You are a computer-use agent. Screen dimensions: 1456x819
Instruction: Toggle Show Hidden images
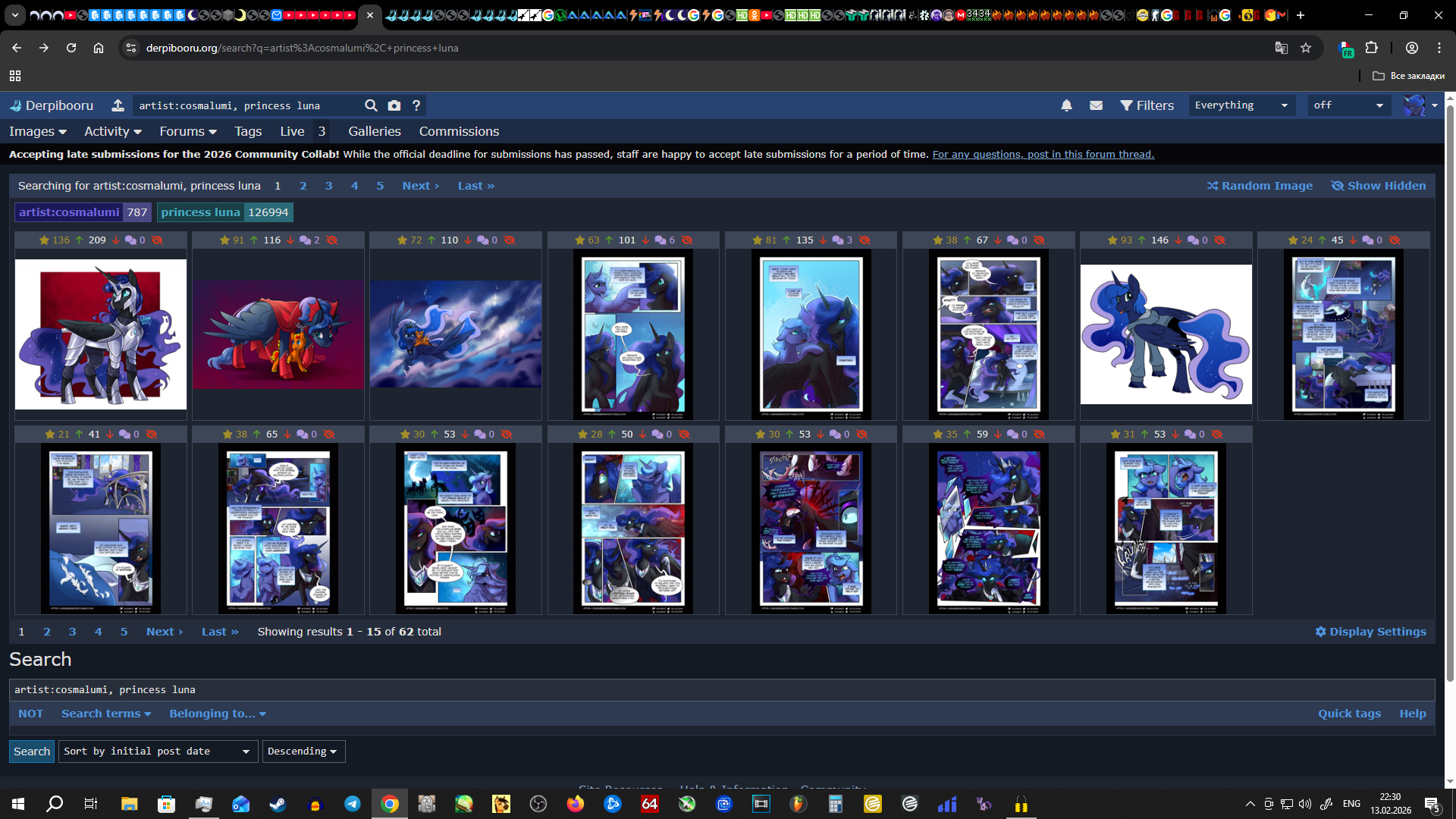[x=1378, y=186]
